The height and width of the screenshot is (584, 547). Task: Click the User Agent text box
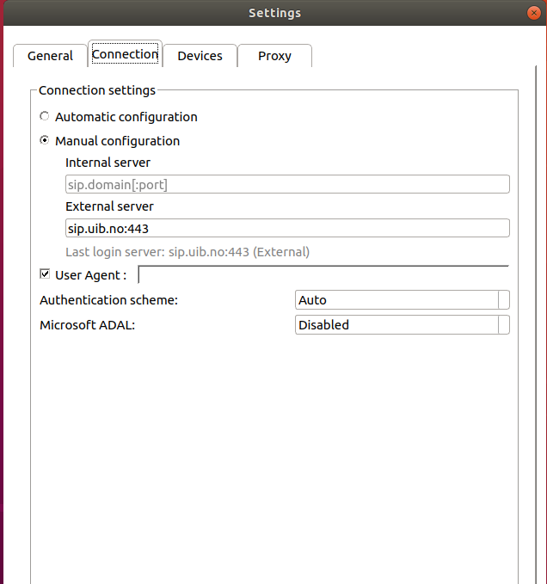pyautogui.click(x=323, y=275)
